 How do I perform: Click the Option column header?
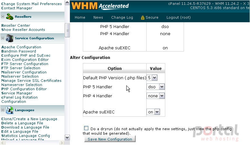pos(115,69)
